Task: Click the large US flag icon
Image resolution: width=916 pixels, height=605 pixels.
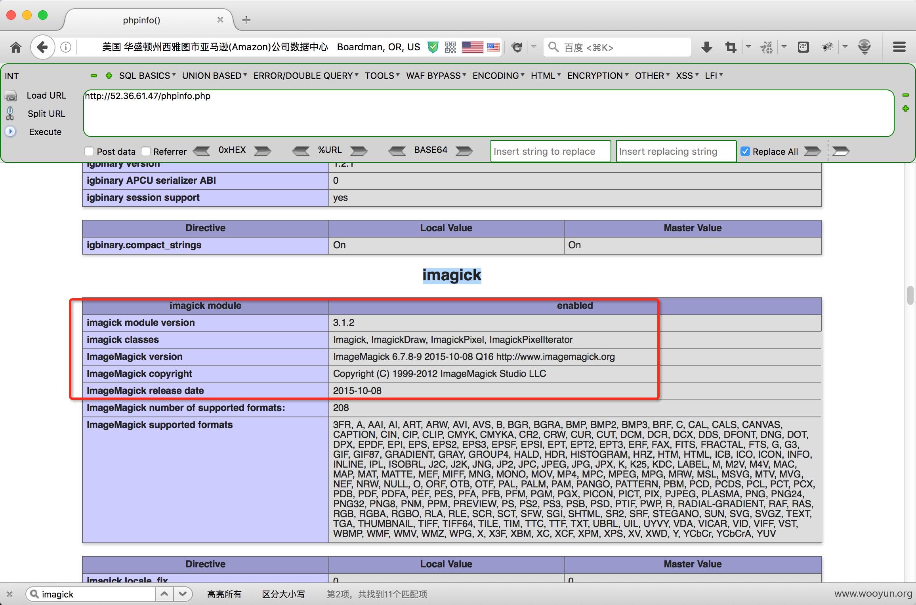Action: [472, 48]
